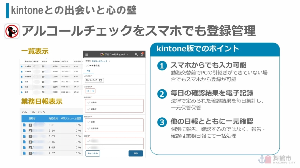
Task: Open record file icon for 8:31 row
Action: pyautogui.click(x=24, y=125)
